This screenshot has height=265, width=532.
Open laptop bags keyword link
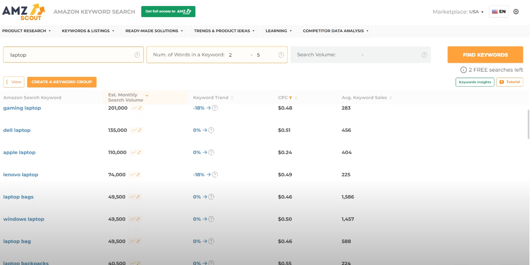click(18, 197)
